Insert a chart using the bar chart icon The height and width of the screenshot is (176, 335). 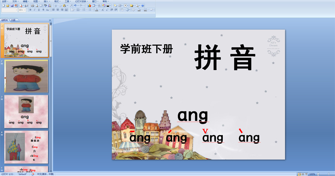(x=89, y=5)
